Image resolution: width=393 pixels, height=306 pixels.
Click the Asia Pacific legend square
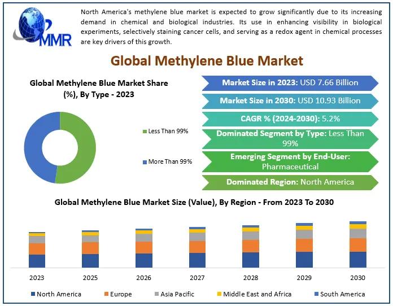point(156,294)
